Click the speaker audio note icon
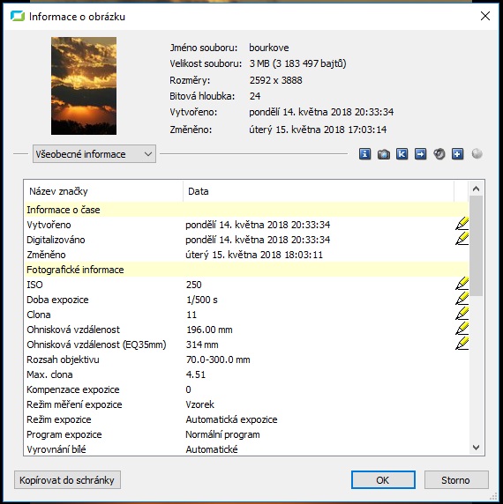The width and height of the screenshot is (503, 504). click(439, 154)
